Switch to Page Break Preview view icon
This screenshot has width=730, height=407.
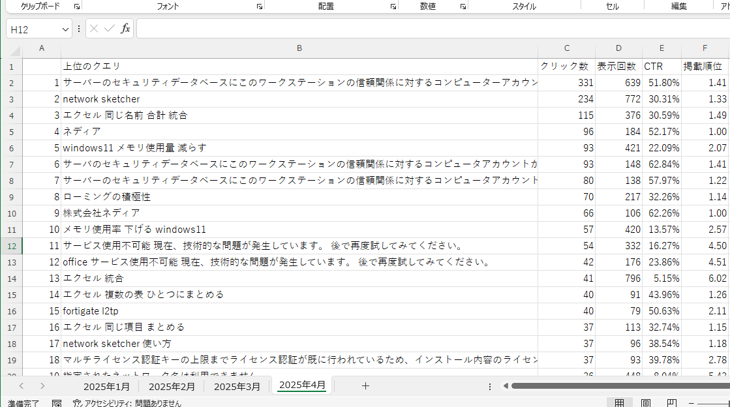[673, 402]
